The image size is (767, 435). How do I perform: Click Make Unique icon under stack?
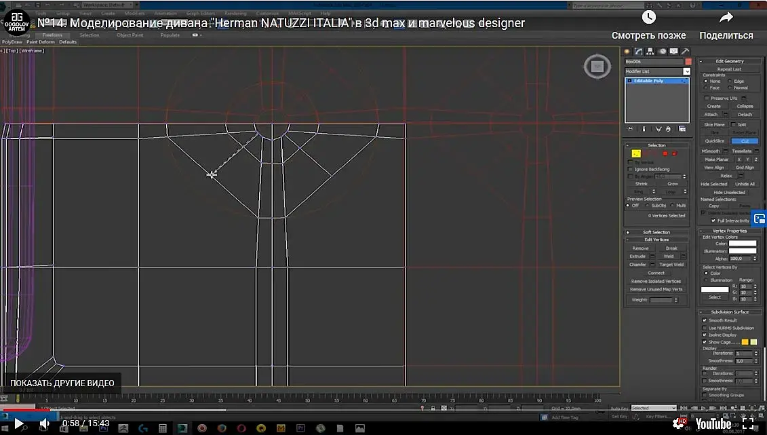pos(658,129)
